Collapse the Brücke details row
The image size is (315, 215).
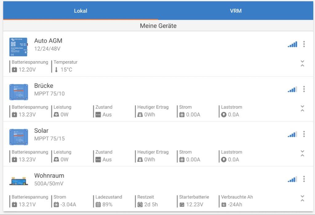(302, 108)
